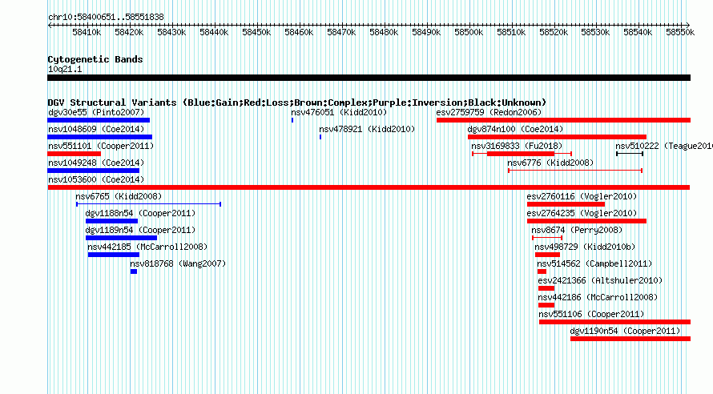Open nsv551106 (Cooper2011) variant
713x394 pixels.
(591, 314)
